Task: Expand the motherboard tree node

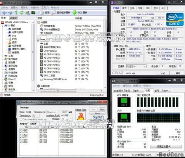Action: click(3, 56)
